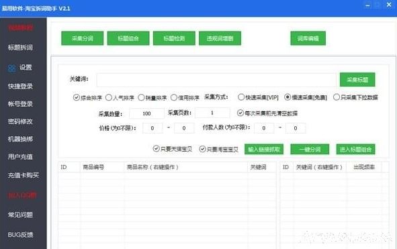
Task: Open the 违规词增删 tab button
Action: [x=220, y=38]
